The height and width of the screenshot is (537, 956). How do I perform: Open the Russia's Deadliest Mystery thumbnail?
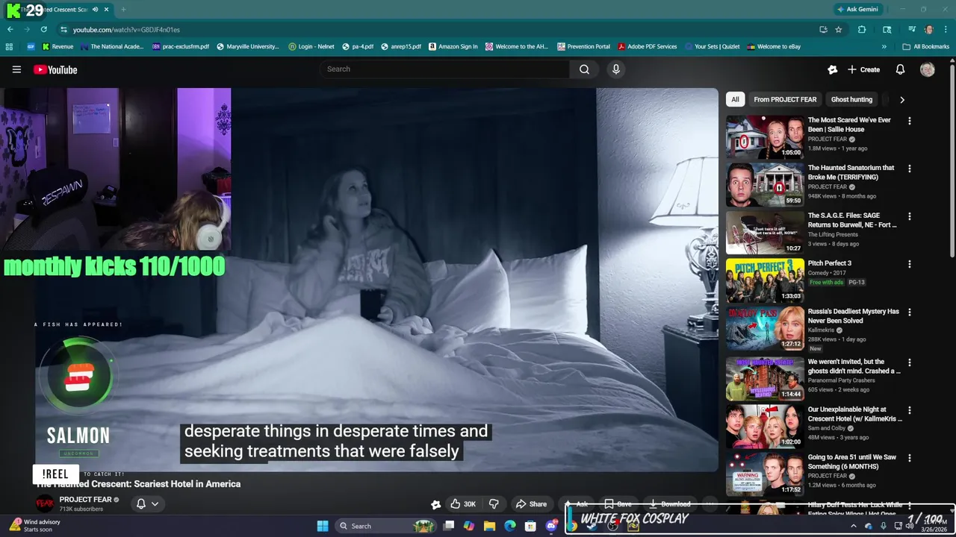coord(766,327)
